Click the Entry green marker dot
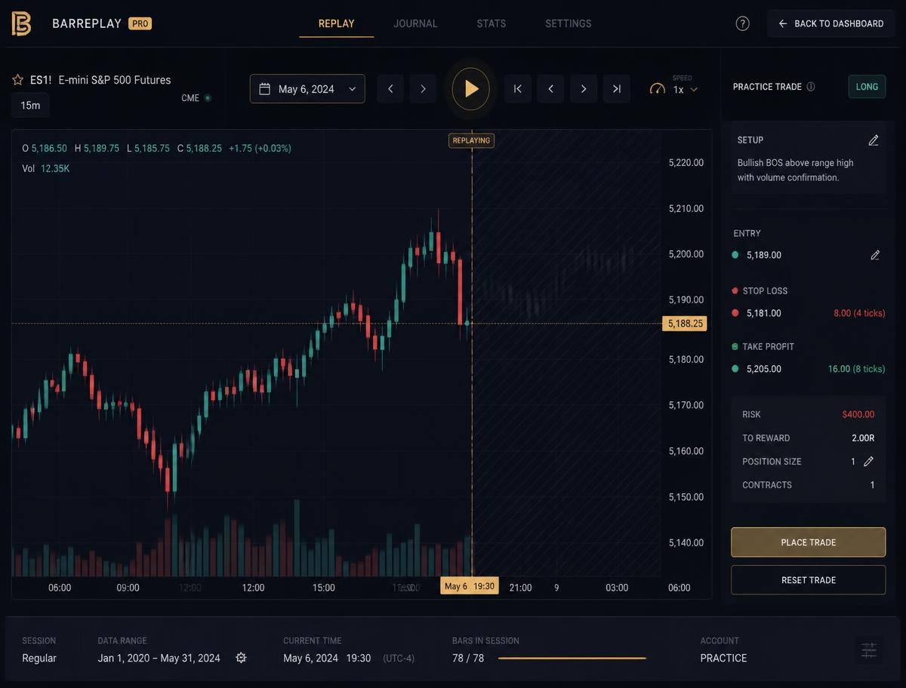 735,255
